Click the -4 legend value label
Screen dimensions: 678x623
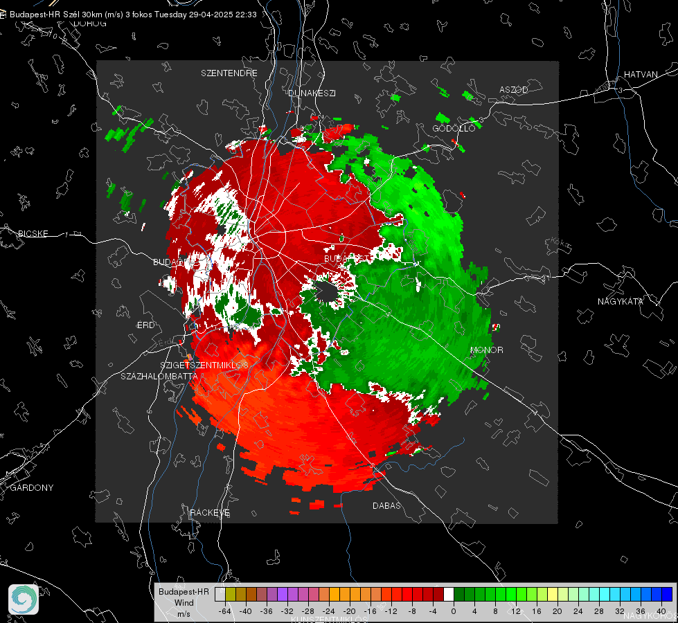(x=433, y=611)
